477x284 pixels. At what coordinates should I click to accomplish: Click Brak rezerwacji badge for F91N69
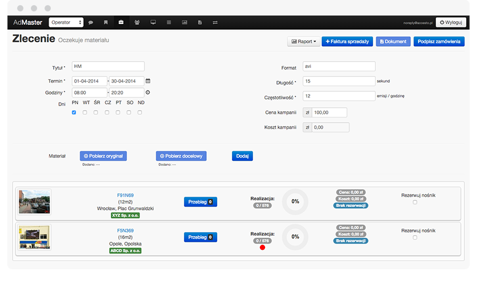351,206
